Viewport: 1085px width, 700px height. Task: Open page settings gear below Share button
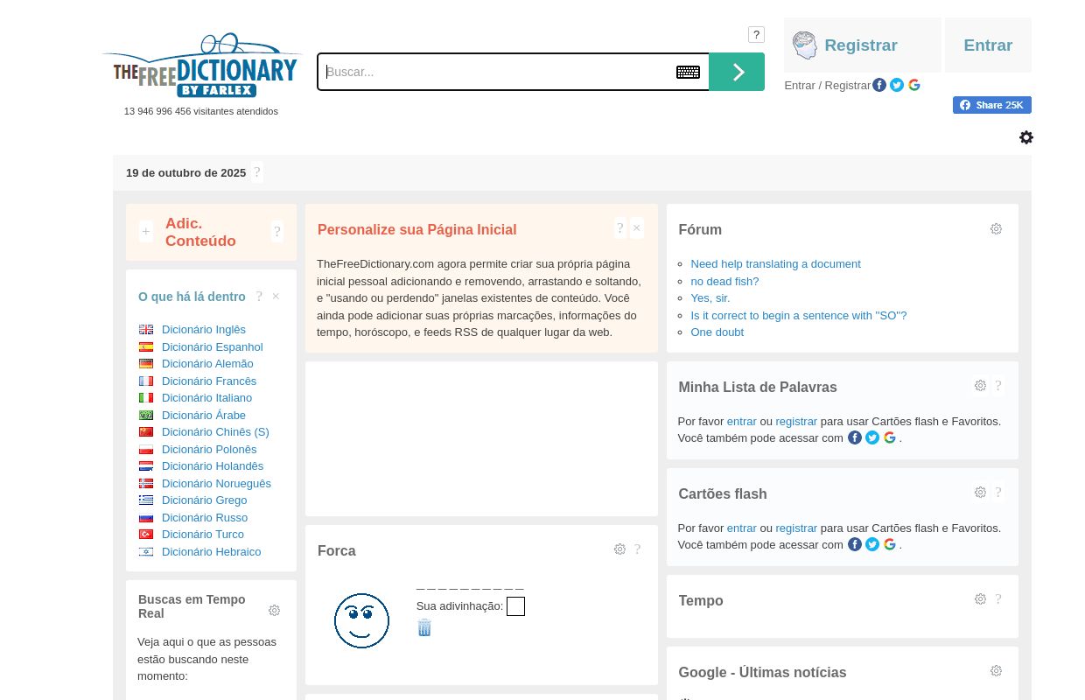[x=1026, y=137]
